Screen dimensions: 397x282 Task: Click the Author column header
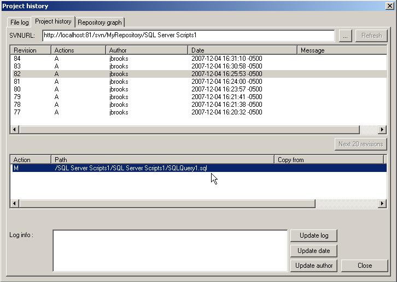(x=145, y=50)
